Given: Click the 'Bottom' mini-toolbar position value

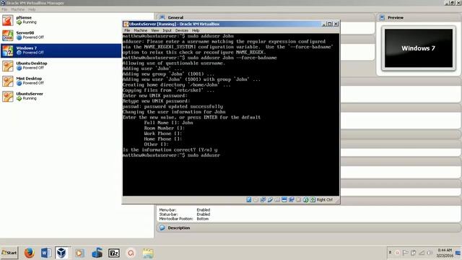Looking at the screenshot, I should [x=203, y=219].
